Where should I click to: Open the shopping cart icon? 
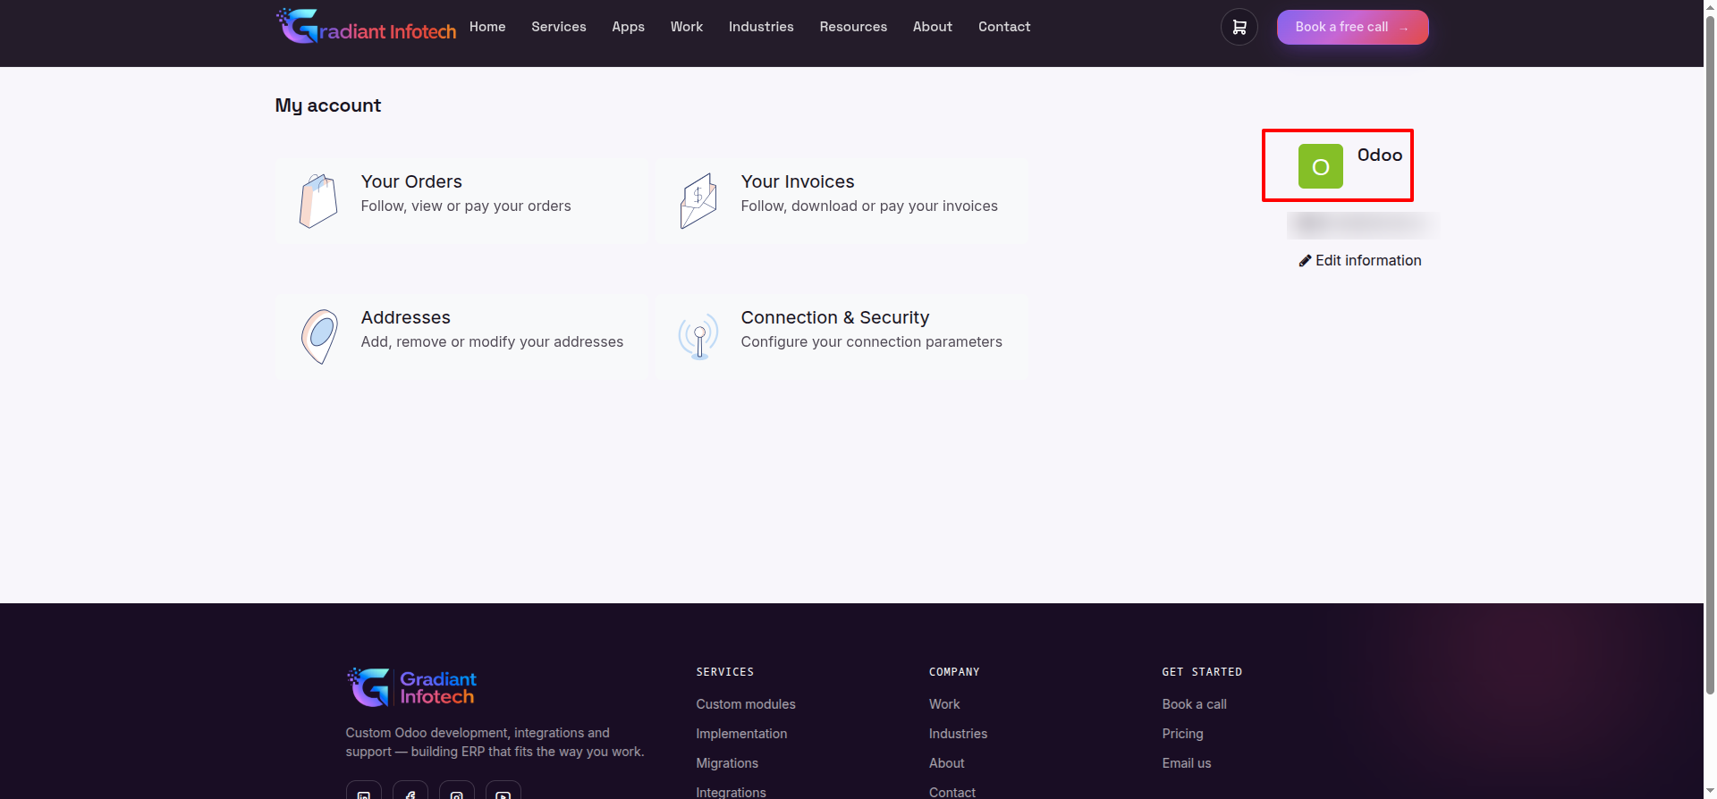click(x=1239, y=27)
